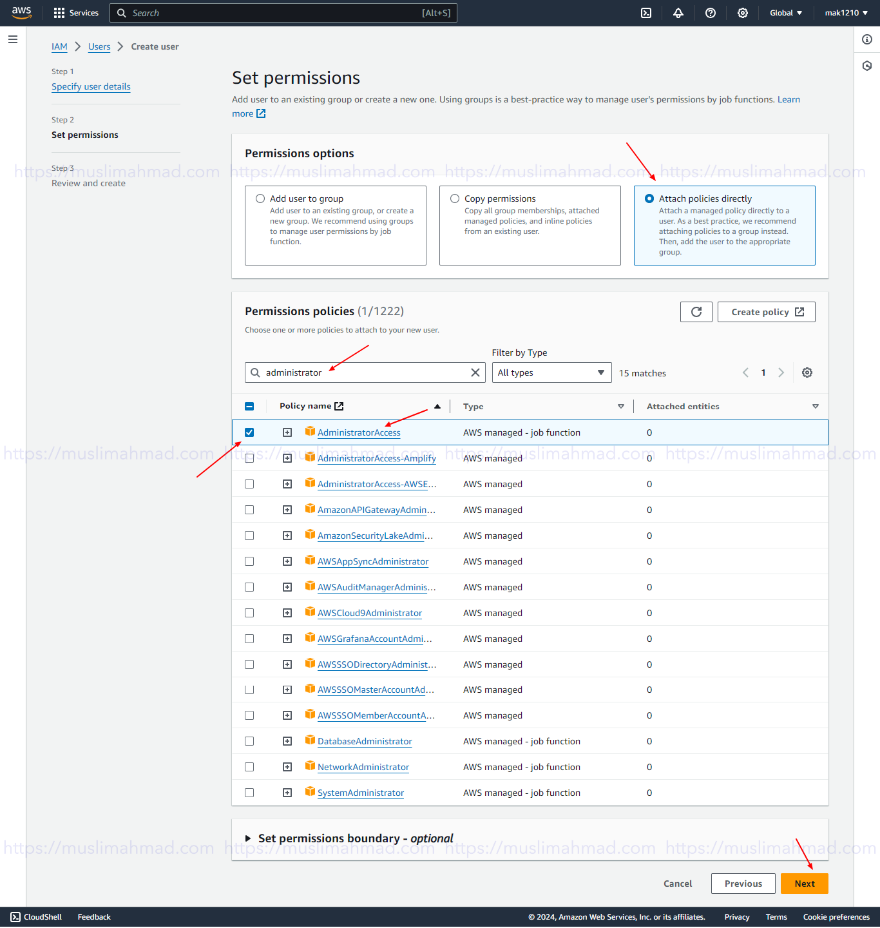Viewport: 880px width, 928px height.
Task: Go to the next page of policies
Action: tap(781, 372)
